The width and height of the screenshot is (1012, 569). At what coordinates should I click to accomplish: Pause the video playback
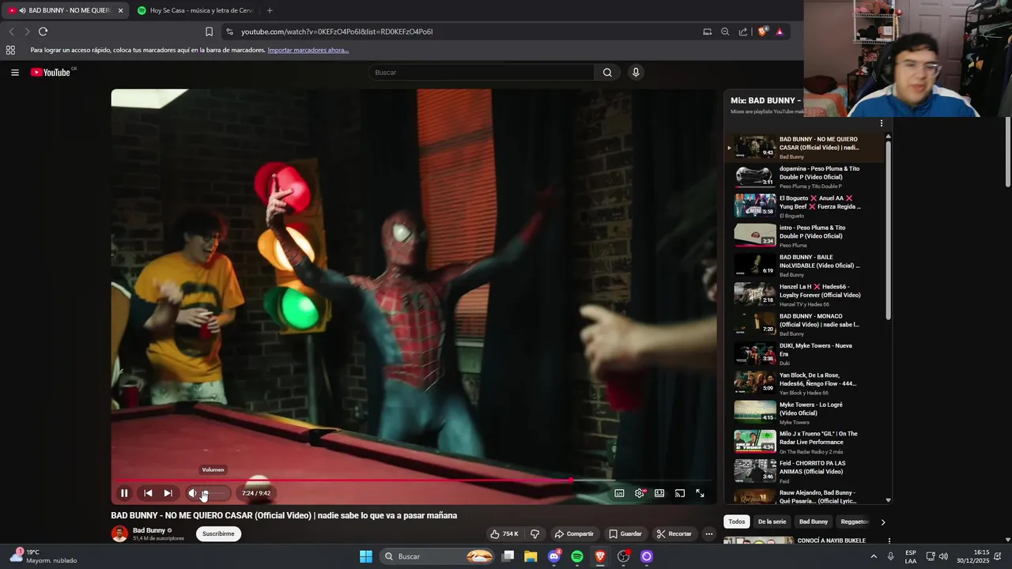click(124, 493)
